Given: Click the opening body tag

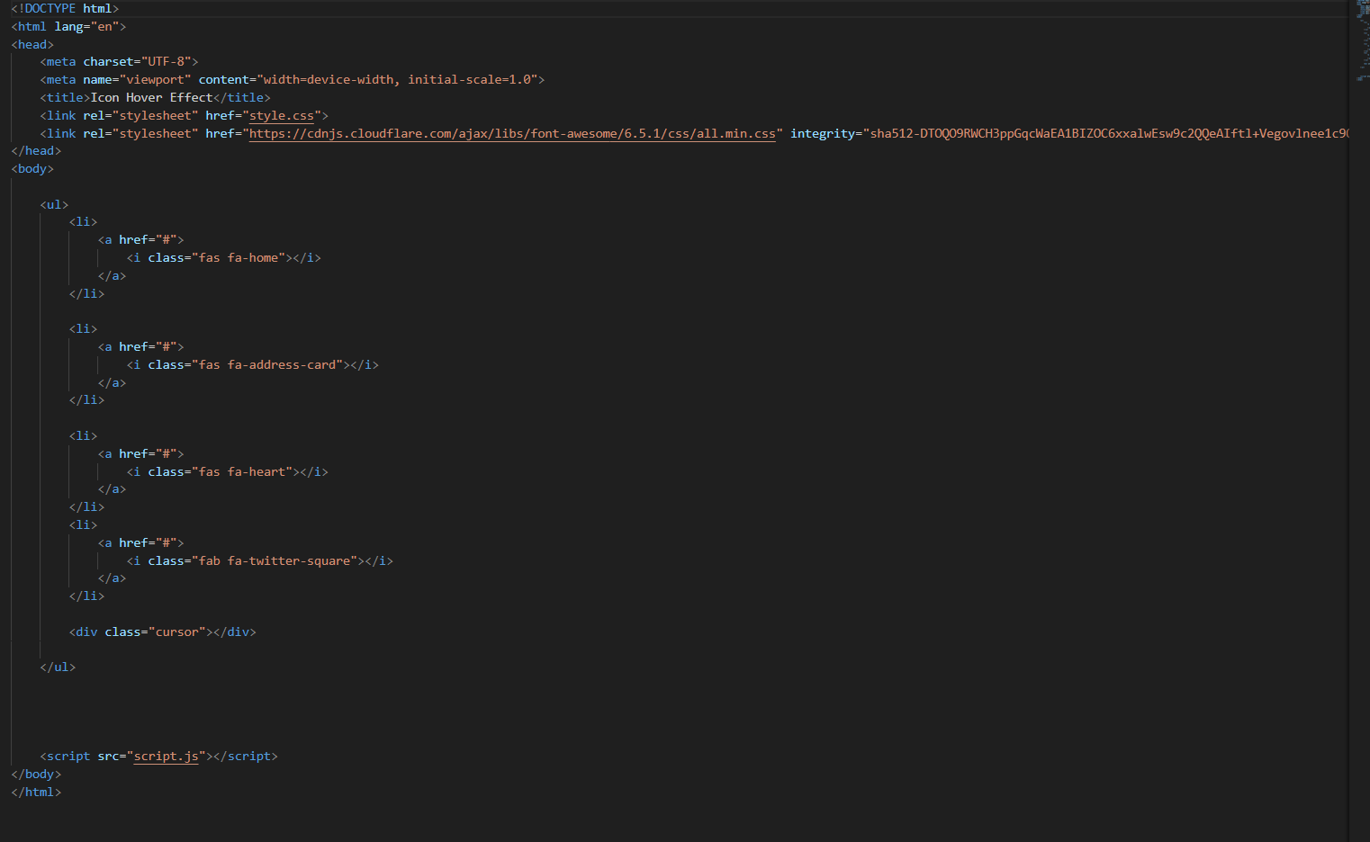Looking at the screenshot, I should coord(32,169).
